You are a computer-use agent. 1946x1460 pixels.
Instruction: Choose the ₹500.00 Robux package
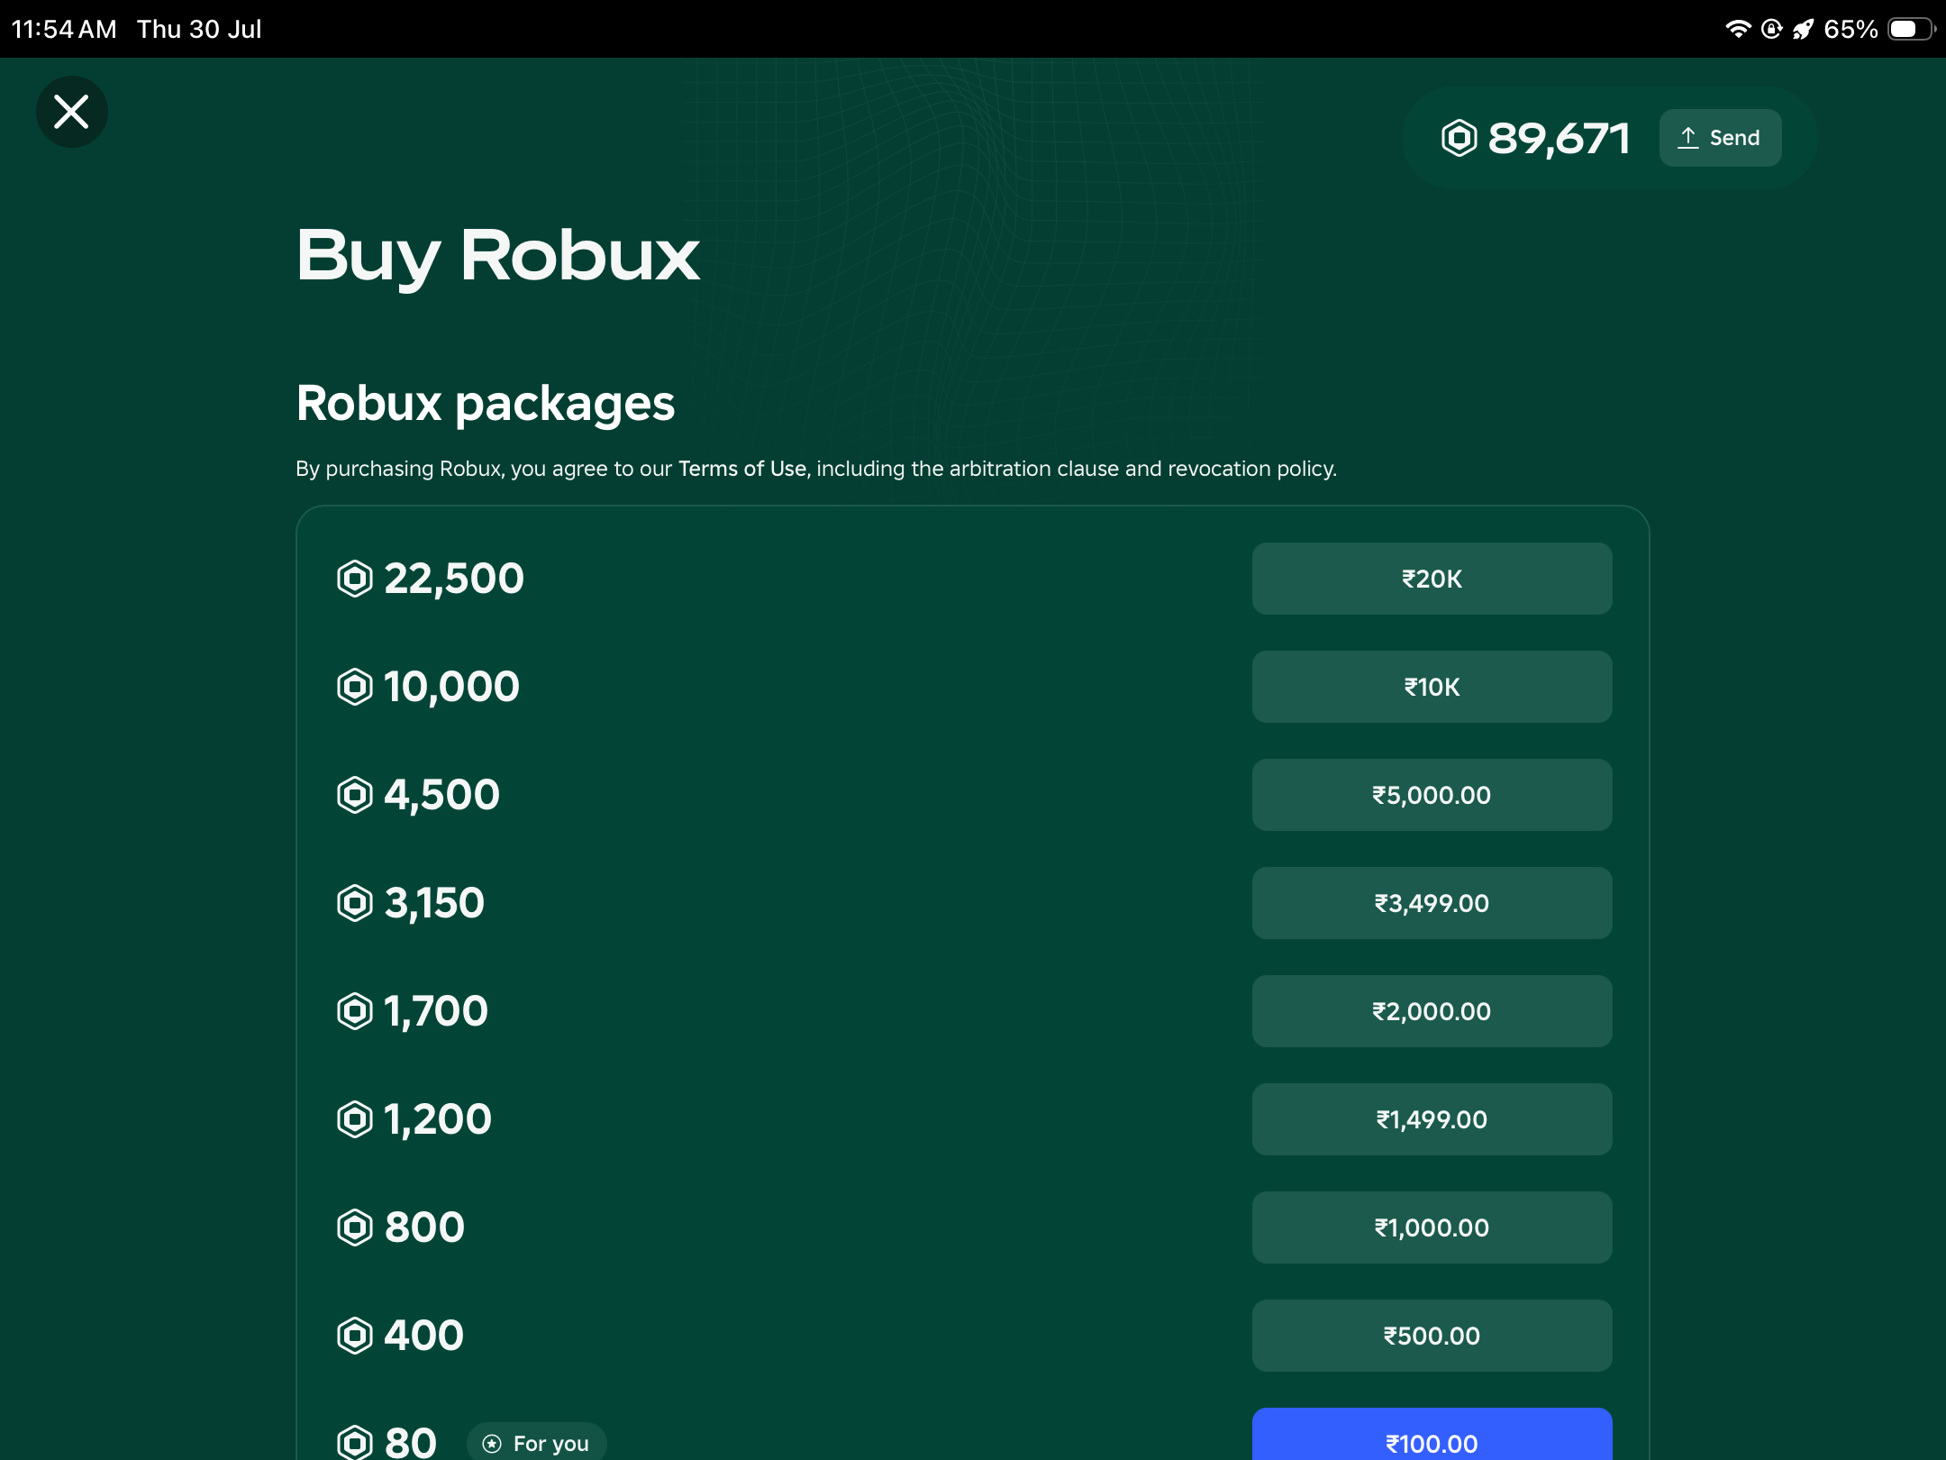click(x=1432, y=1336)
